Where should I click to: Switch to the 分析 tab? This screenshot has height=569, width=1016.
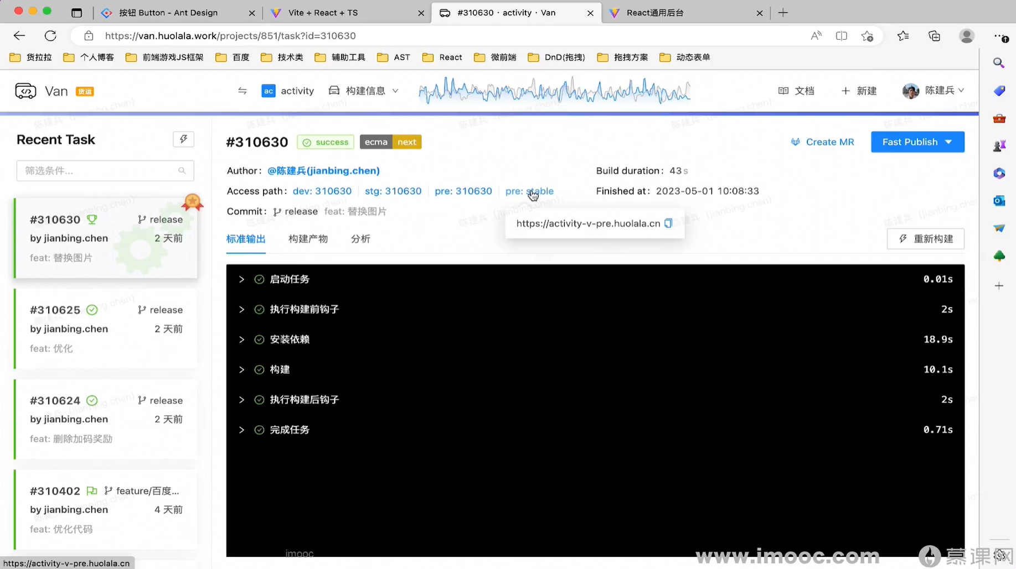click(360, 239)
